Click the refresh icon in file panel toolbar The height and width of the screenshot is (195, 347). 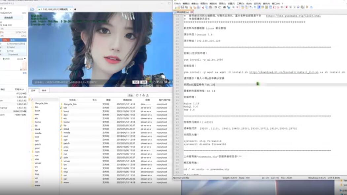[x=137, y=95]
